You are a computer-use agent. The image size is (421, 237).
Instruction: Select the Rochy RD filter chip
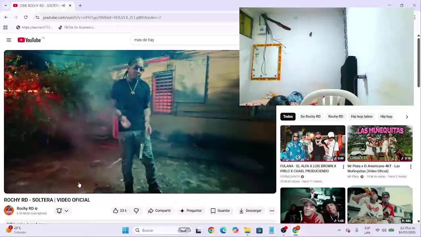(x=335, y=117)
